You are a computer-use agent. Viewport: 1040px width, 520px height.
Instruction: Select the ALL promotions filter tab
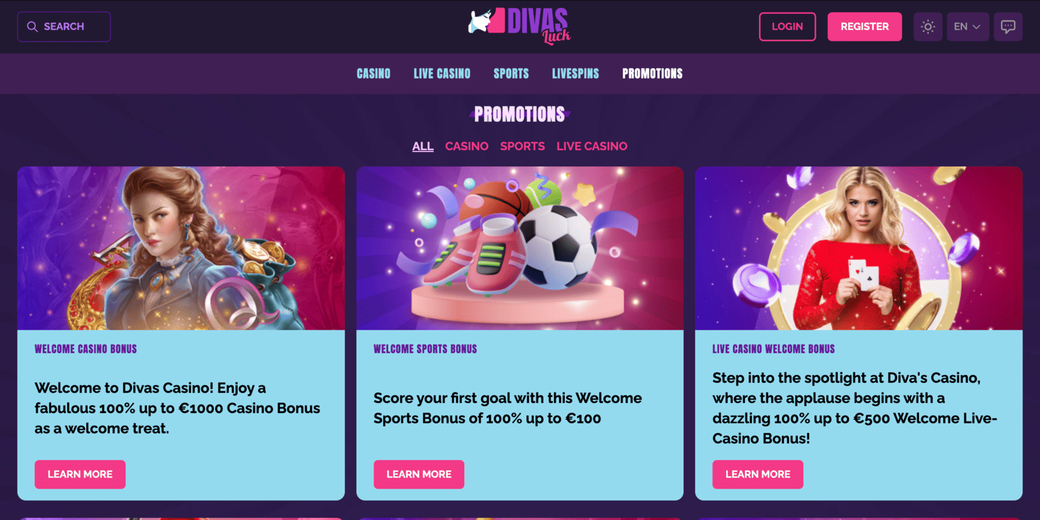coord(422,146)
